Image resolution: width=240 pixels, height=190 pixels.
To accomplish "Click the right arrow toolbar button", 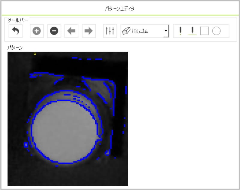I will pyautogui.click(x=89, y=31).
